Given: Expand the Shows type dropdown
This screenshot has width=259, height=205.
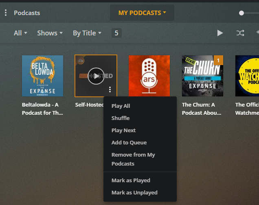Looking at the screenshot, I should coord(50,33).
